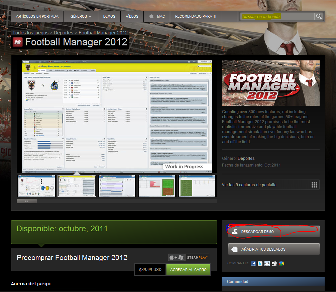Open the Géneros dropdown menu

click(81, 16)
